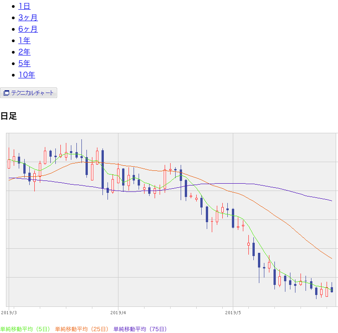Switch chart to 1年 period
The height and width of the screenshot is (333, 338).
(24, 41)
